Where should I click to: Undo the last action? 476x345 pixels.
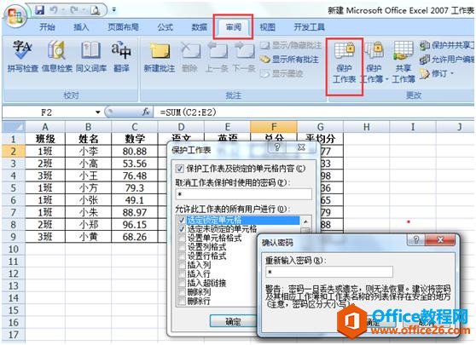pyautogui.click(x=55, y=10)
